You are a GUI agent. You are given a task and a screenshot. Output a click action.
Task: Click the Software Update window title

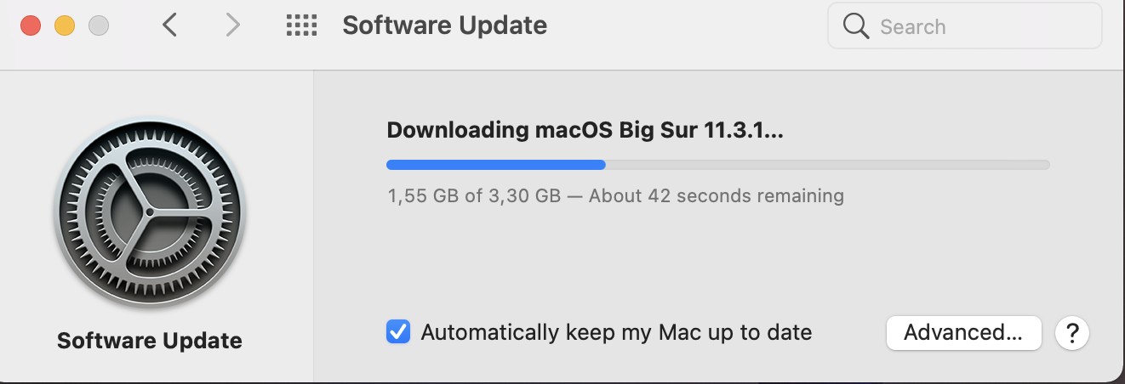point(444,25)
